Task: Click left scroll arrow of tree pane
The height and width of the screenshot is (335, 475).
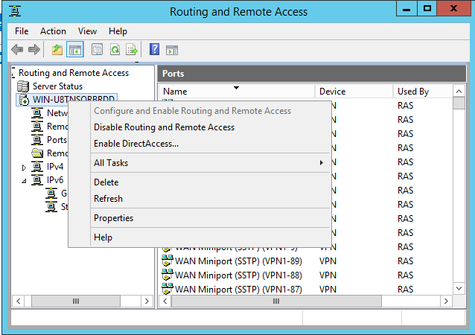Action: click(19, 301)
